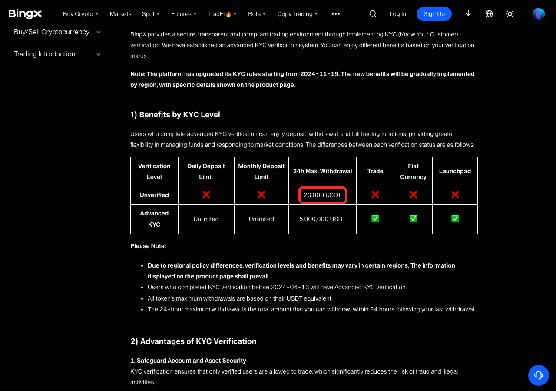Open the customer support headset button
The height and width of the screenshot is (391, 556).
tap(539, 375)
